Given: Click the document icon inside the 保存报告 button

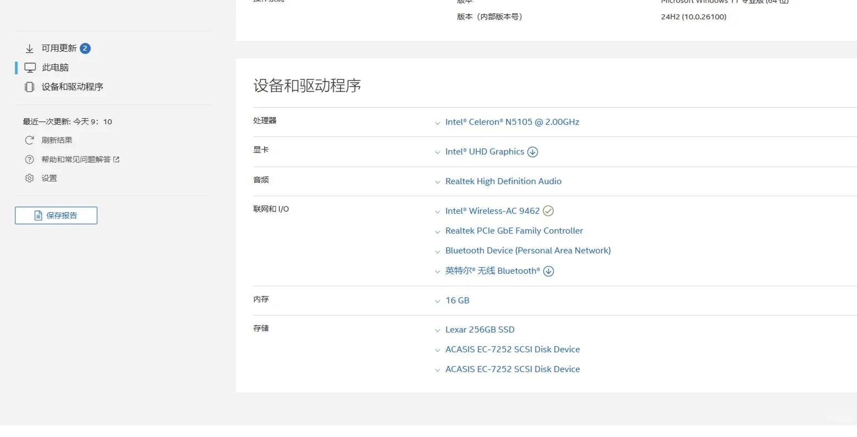Looking at the screenshot, I should pos(39,215).
